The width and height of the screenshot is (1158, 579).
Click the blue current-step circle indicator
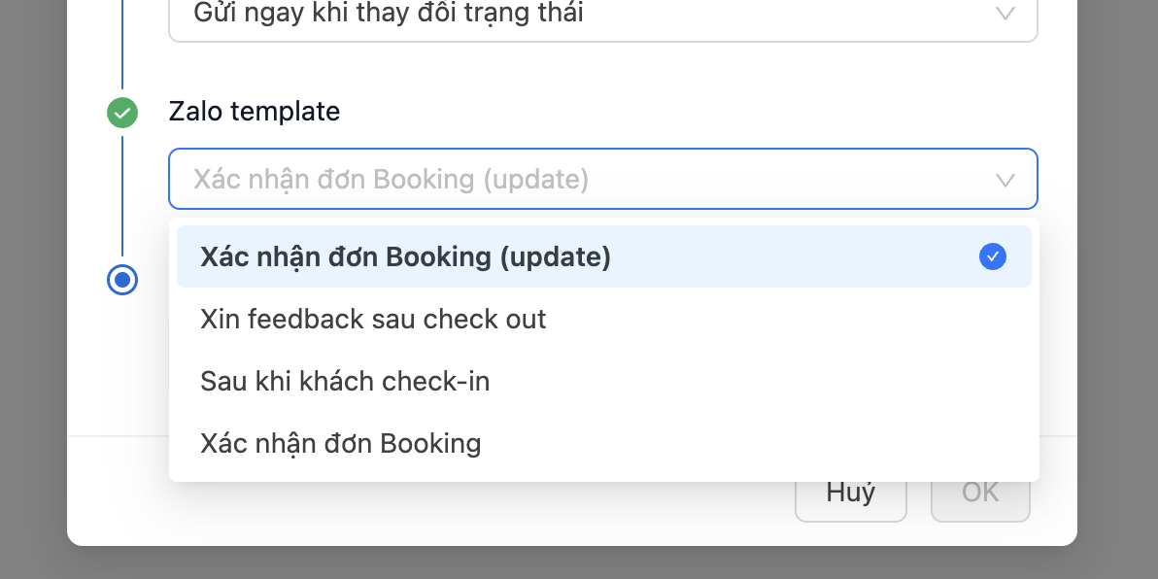pos(122,280)
